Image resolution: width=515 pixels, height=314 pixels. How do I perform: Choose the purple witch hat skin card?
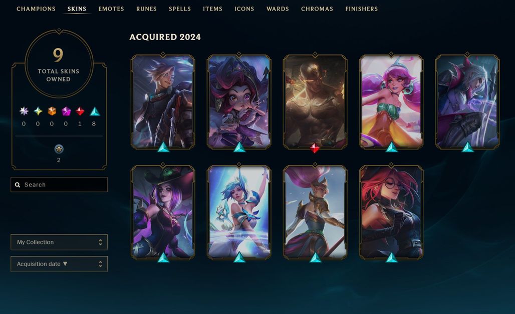click(163, 212)
